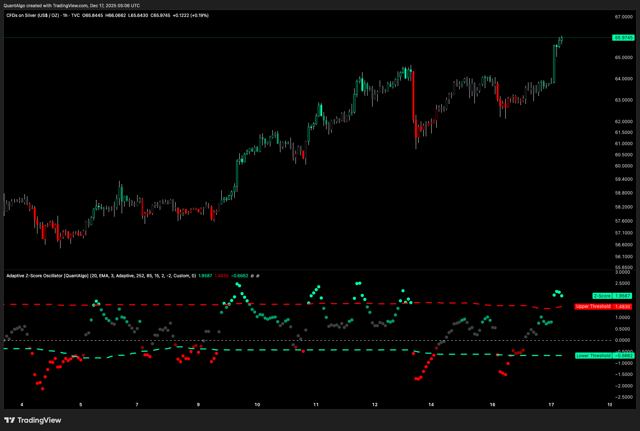Select the Z-Score value label 1.9587
The width and height of the screenshot is (640, 431).
pyautogui.click(x=622, y=296)
